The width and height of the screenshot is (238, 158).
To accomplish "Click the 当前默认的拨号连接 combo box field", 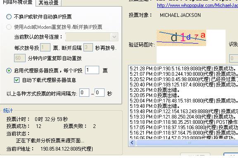I will tap(92, 37).
